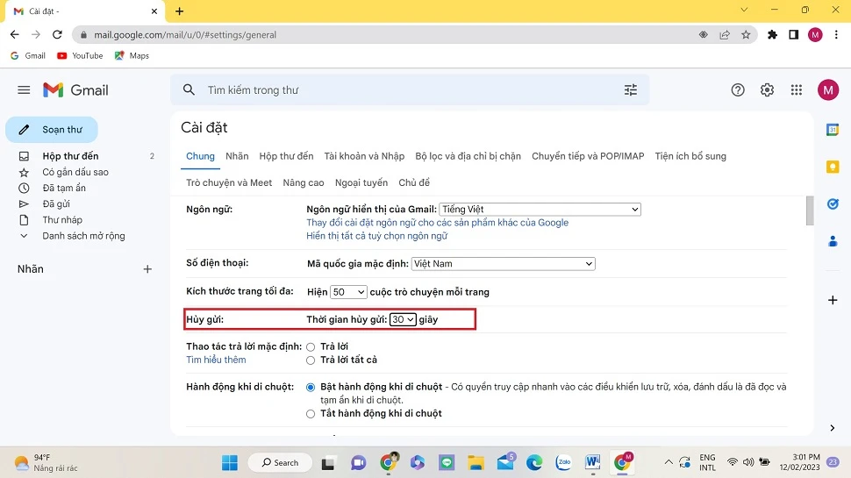Toggle the main menu hamburger icon
The width and height of the screenshot is (851, 478).
tap(24, 90)
